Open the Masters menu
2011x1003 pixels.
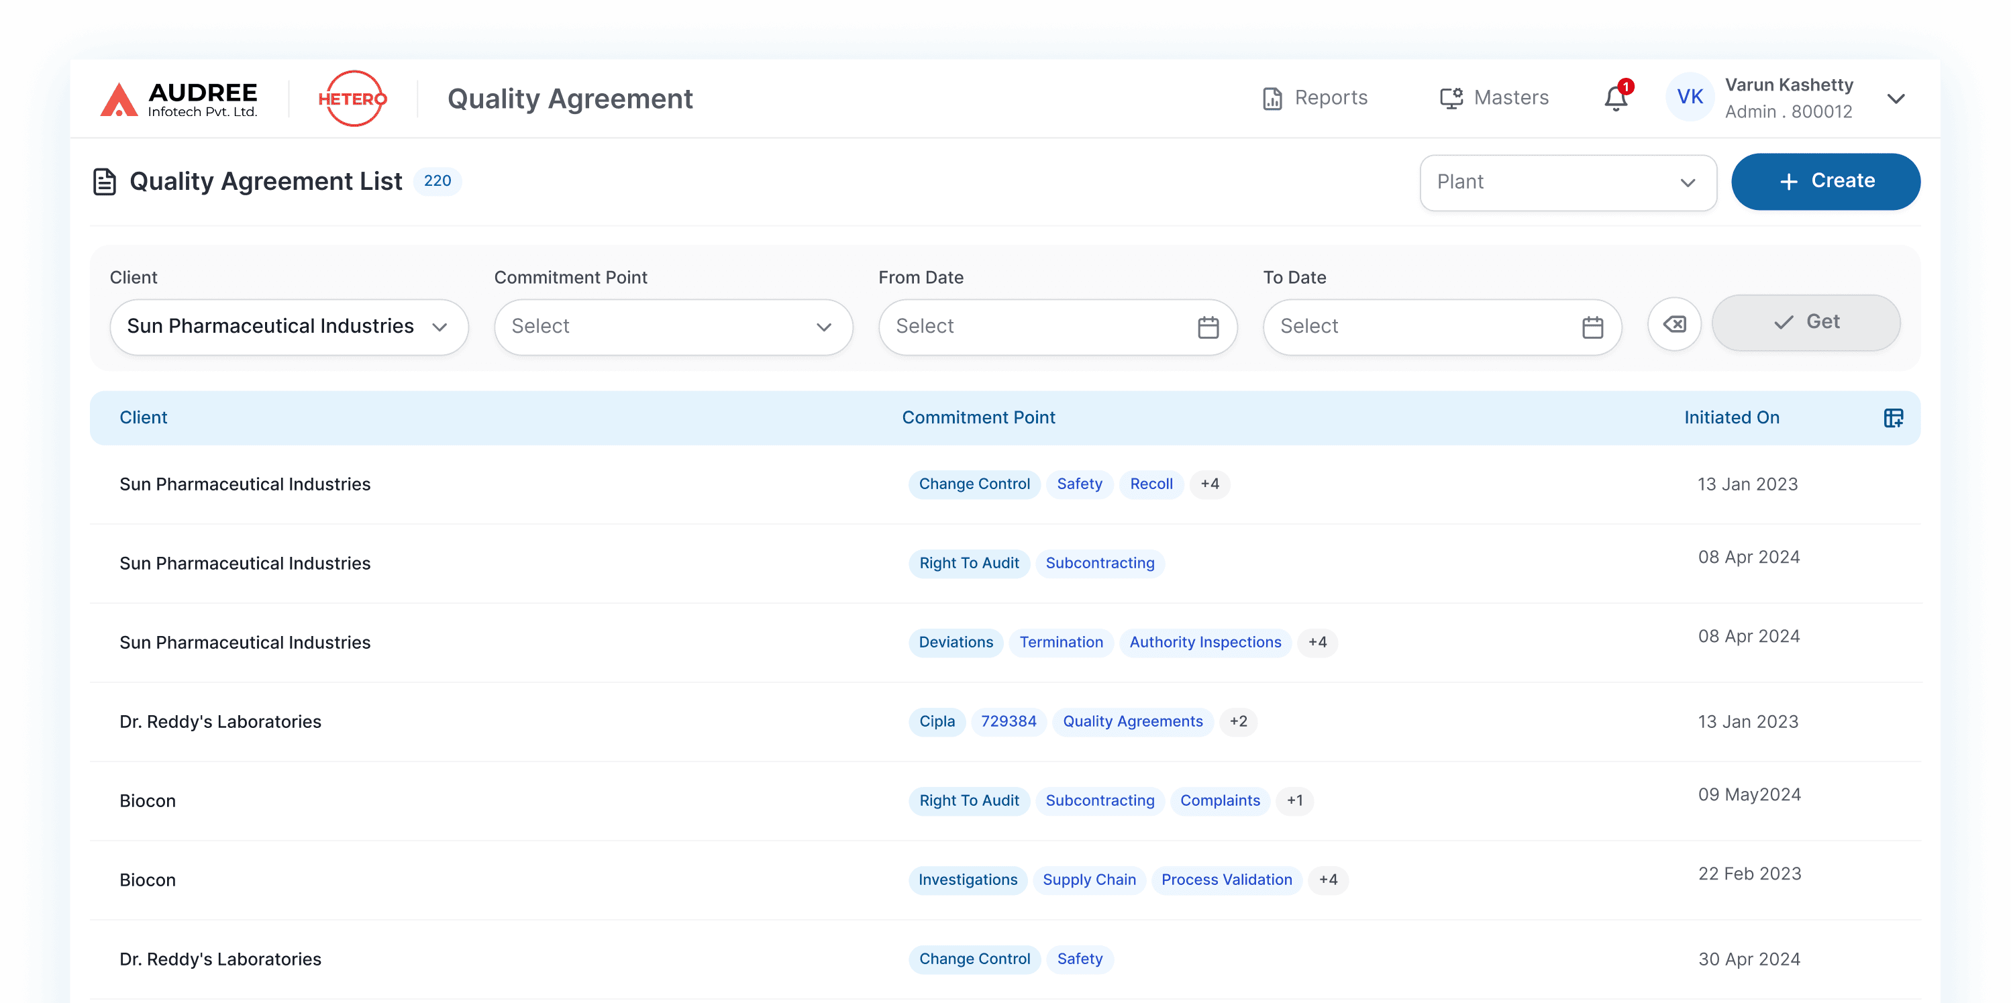1494,99
